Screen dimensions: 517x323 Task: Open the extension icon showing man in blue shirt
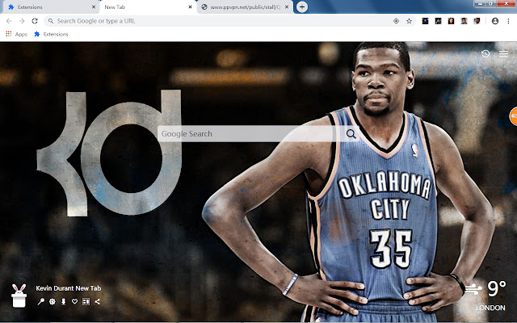(464, 21)
